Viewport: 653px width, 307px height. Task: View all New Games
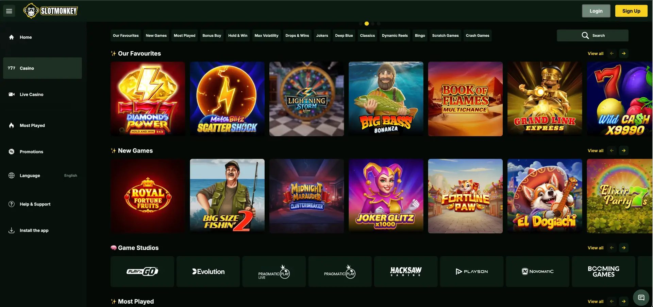click(x=596, y=151)
